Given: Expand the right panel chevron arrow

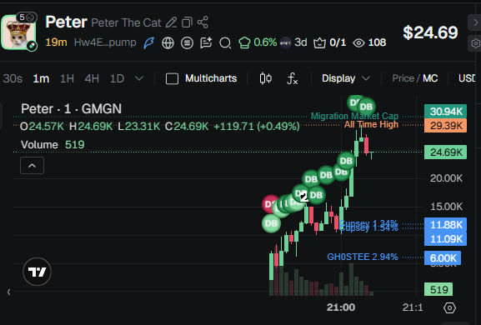Looking at the screenshot, I should (x=475, y=22).
